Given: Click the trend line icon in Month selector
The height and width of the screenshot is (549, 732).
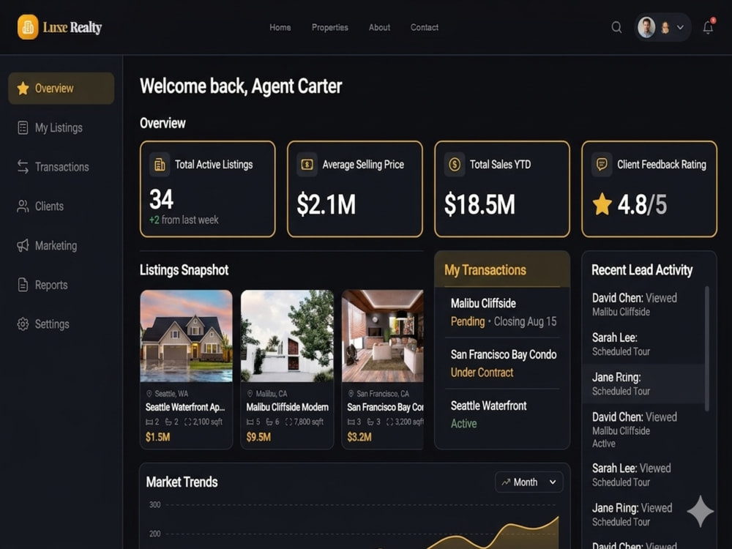Looking at the screenshot, I should click(x=506, y=482).
